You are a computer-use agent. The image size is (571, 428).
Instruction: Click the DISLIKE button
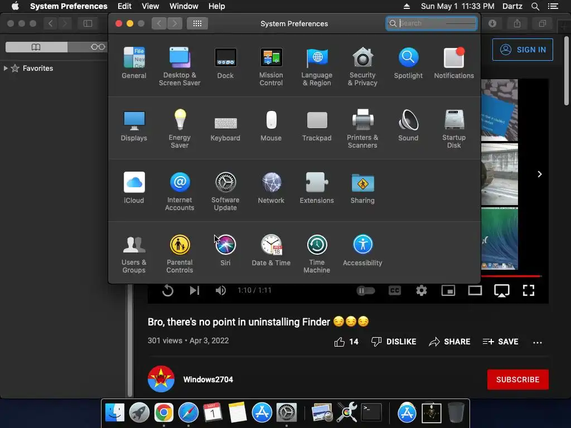pyautogui.click(x=394, y=342)
